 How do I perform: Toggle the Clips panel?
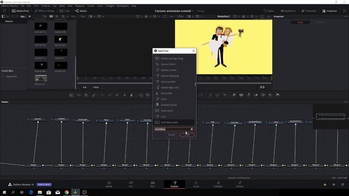pyautogui.click(x=65, y=11)
